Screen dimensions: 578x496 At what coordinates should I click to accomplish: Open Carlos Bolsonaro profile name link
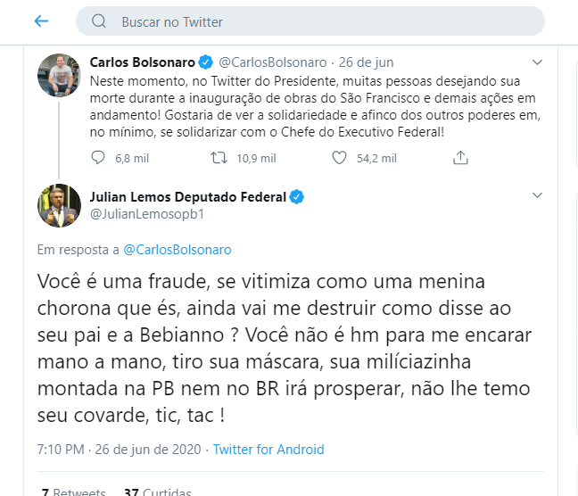(143, 62)
